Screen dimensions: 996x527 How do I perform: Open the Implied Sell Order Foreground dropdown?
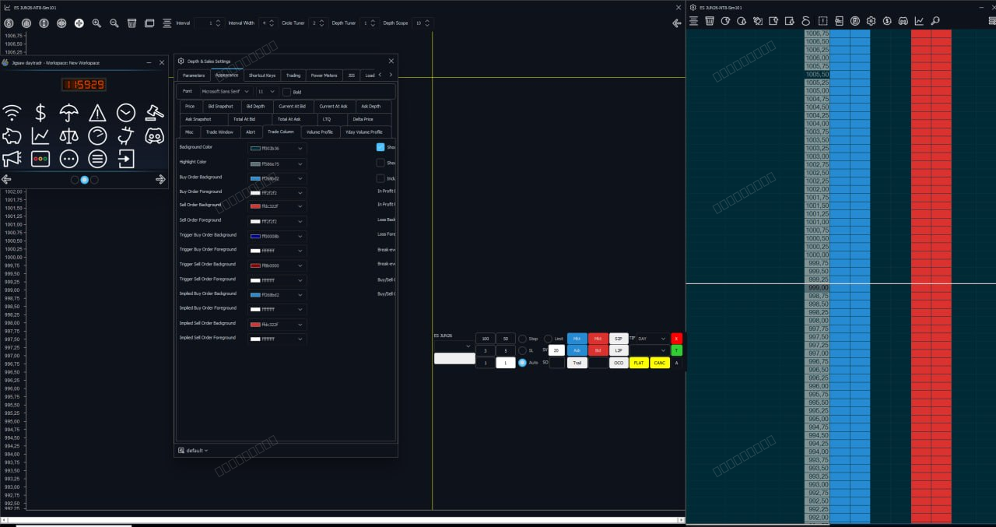(277, 339)
